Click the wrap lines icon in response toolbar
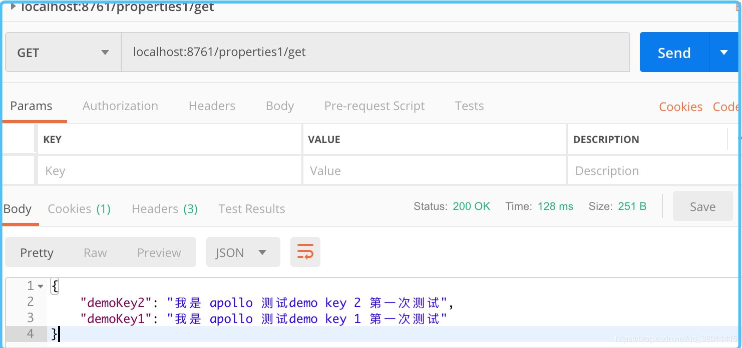 305,252
